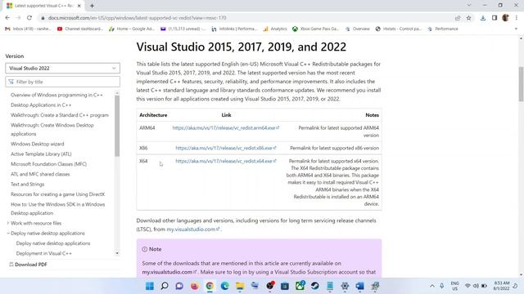The height and width of the screenshot is (294, 524).
Task: Open the Windows Start menu
Action: (149, 286)
